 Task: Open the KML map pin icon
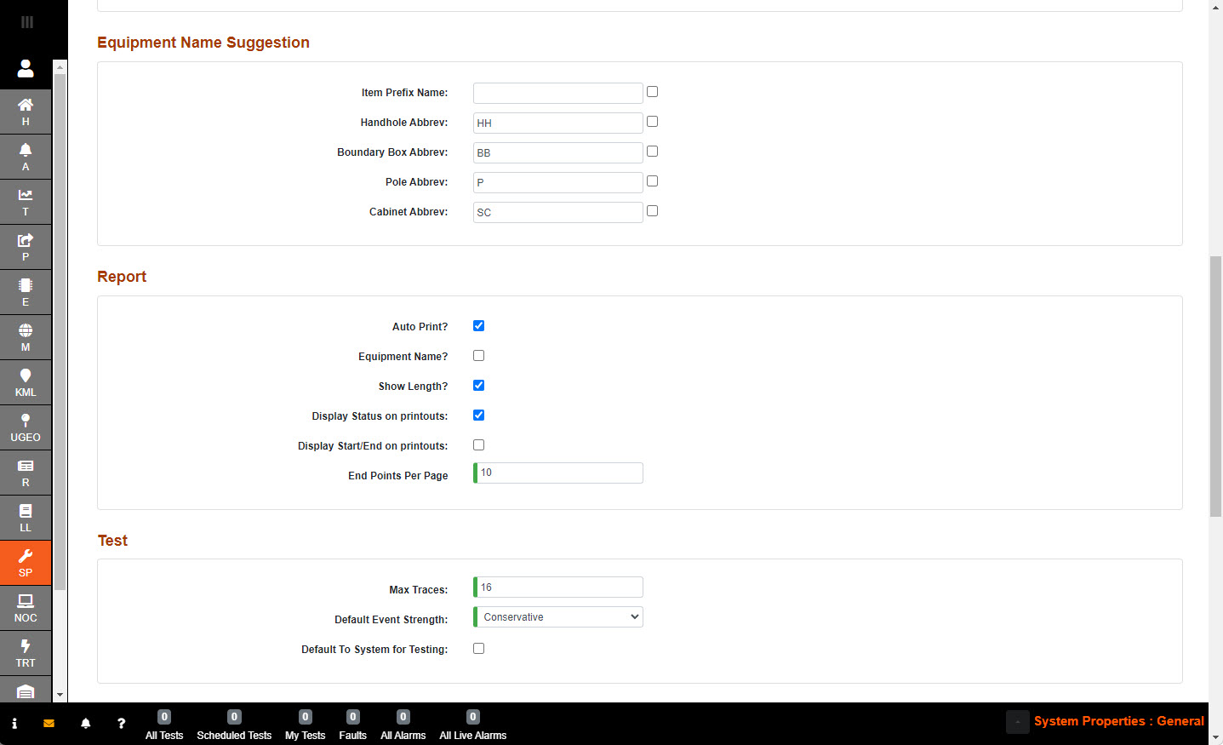[26, 382]
